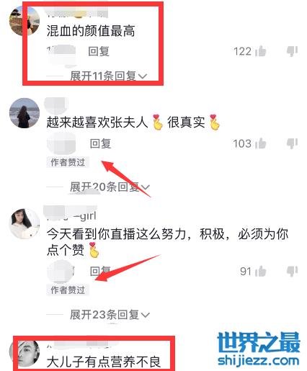Open the username ending in -girl
Viewport: 307px width, 371px height.
(71, 215)
